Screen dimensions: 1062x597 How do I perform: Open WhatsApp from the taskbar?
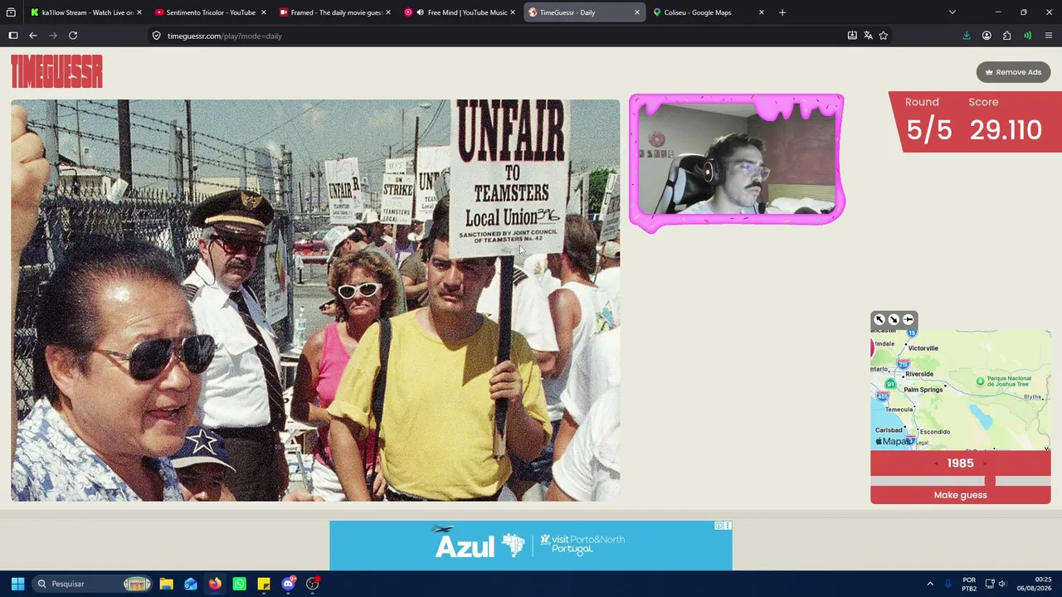(239, 584)
